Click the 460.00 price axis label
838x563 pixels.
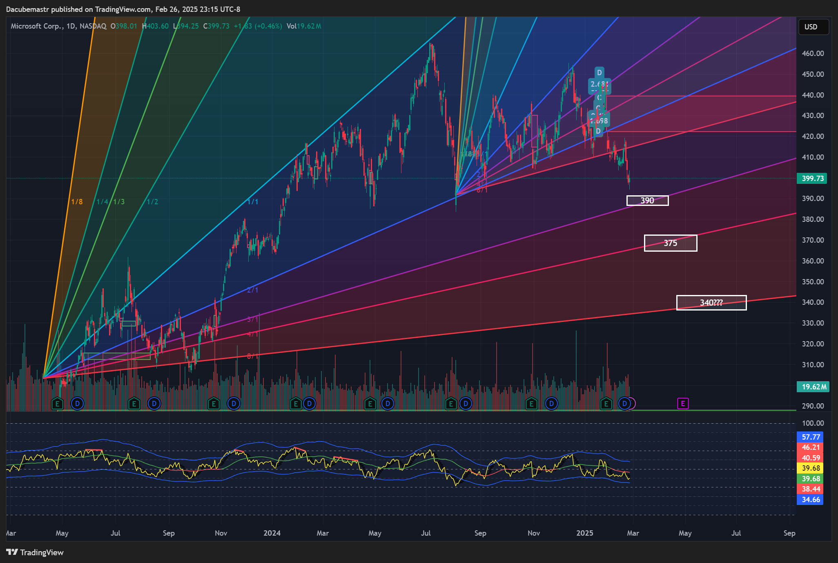click(813, 54)
